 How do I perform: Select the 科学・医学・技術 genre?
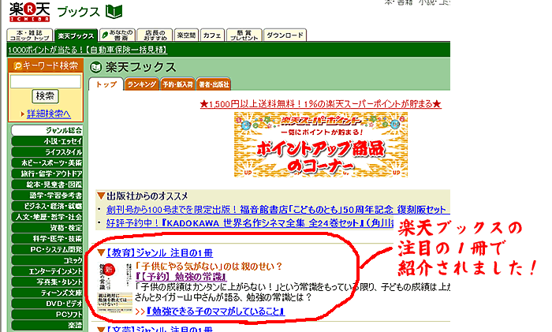[x=47, y=239]
